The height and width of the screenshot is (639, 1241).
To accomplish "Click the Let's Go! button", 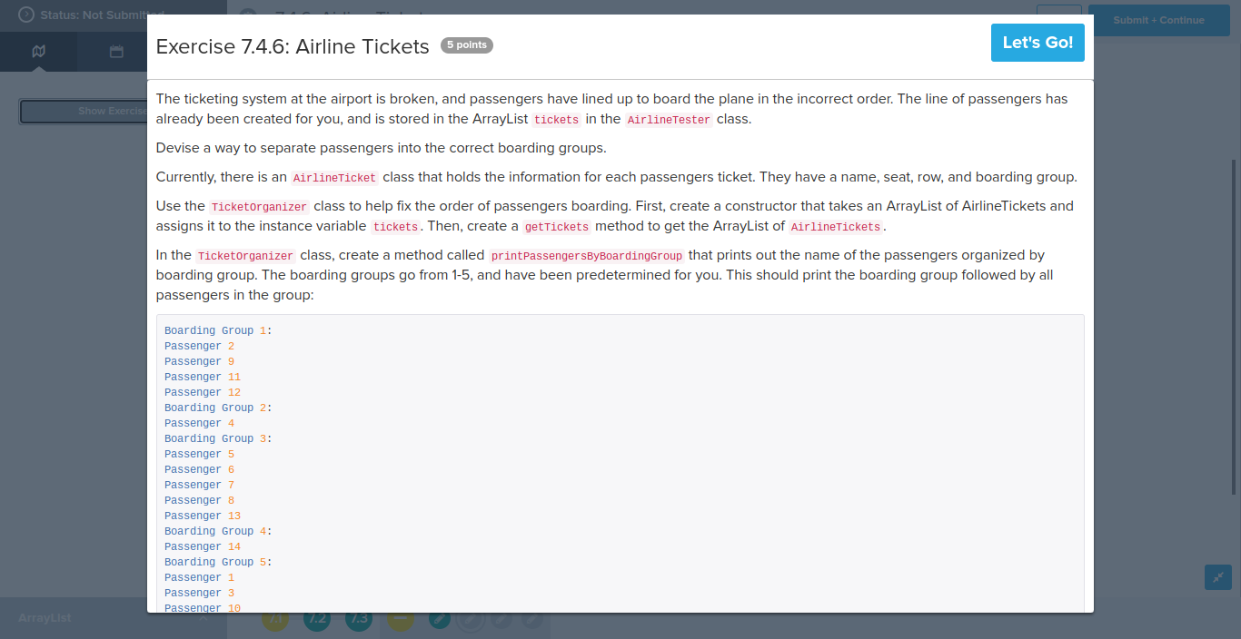I will [1037, 43].
